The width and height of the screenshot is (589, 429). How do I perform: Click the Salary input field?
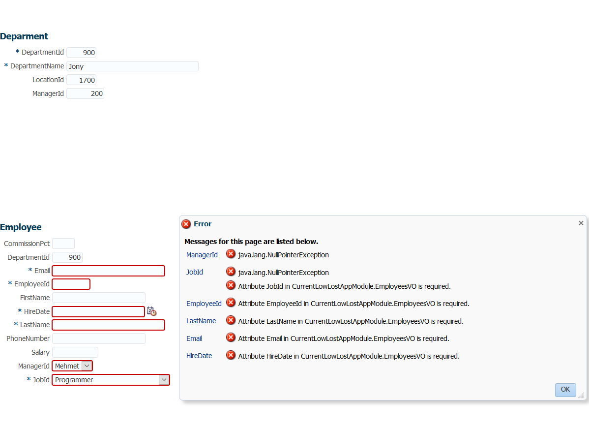tap(75, 352)
